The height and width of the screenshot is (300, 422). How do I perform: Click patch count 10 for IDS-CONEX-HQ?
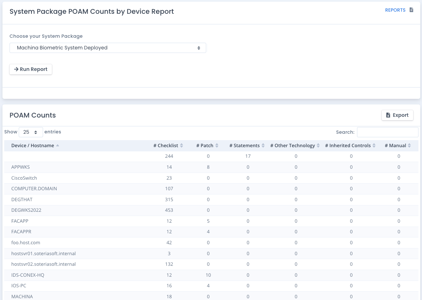(208, 275)
